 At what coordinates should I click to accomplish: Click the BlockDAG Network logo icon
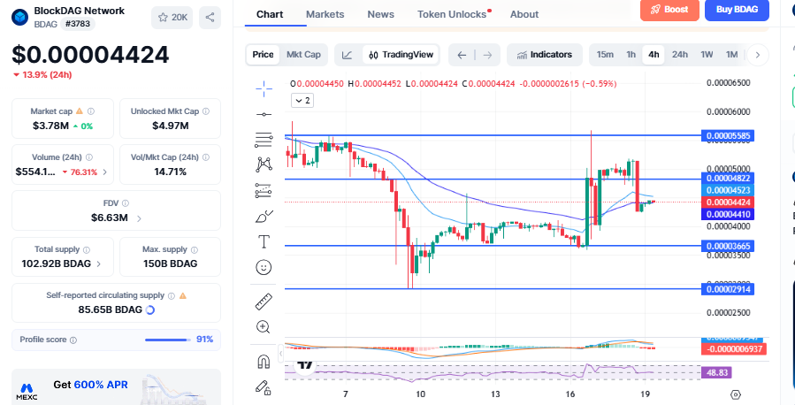19,17
